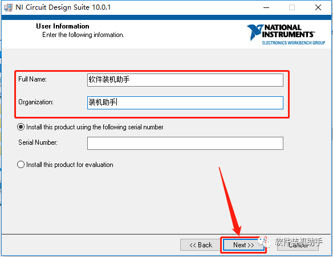Click the installer icon in title bar

[x=8, y=7]
